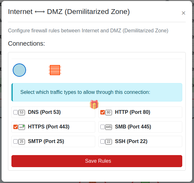Allow SMTP by checking its box
Viewport: 194px width, 183px height.
click(x=16, y=141)
